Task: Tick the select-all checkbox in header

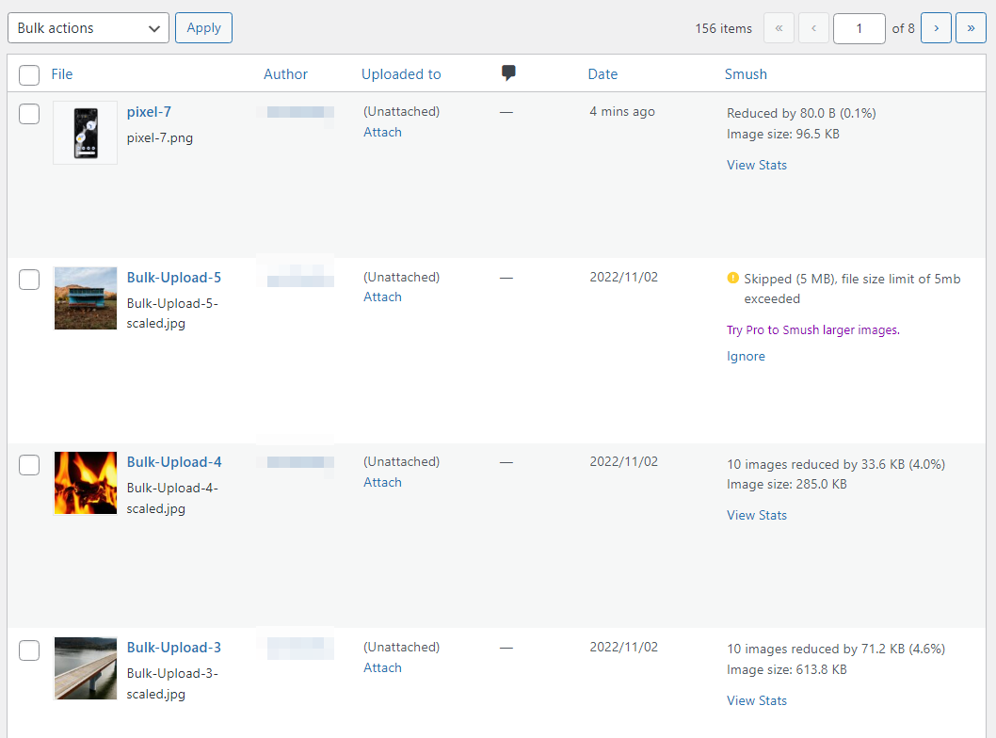Action: 29,75
